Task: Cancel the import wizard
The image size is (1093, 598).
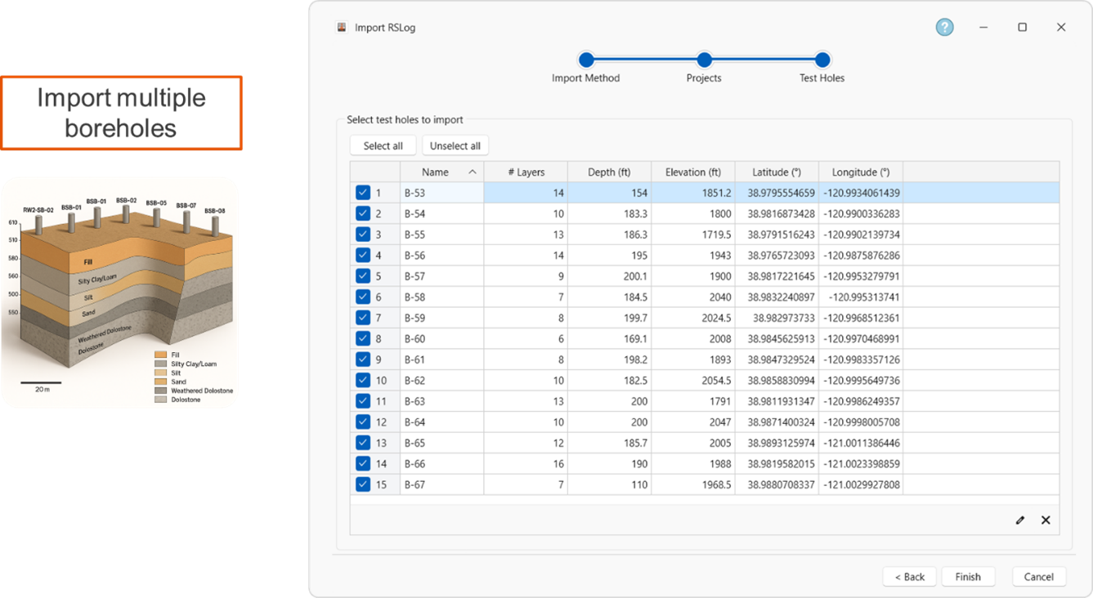Action: (1038, 576)
